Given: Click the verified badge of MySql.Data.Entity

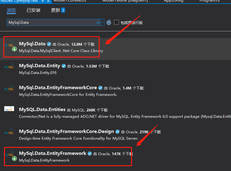Looking at the screenshot, I should (64, 66).
